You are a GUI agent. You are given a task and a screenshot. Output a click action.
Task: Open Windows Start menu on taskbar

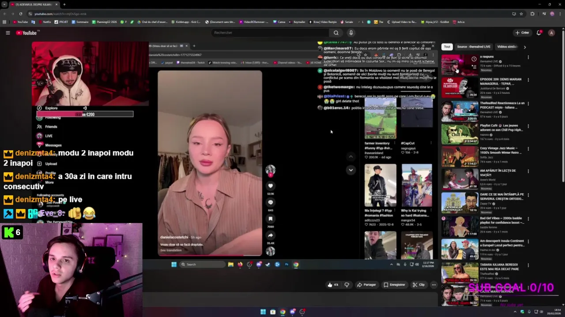[x=263, y=312]
